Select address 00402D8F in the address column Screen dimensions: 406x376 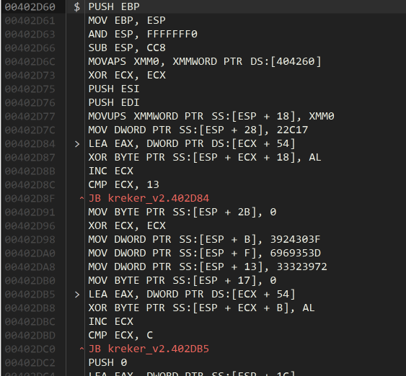coord(30,199)
